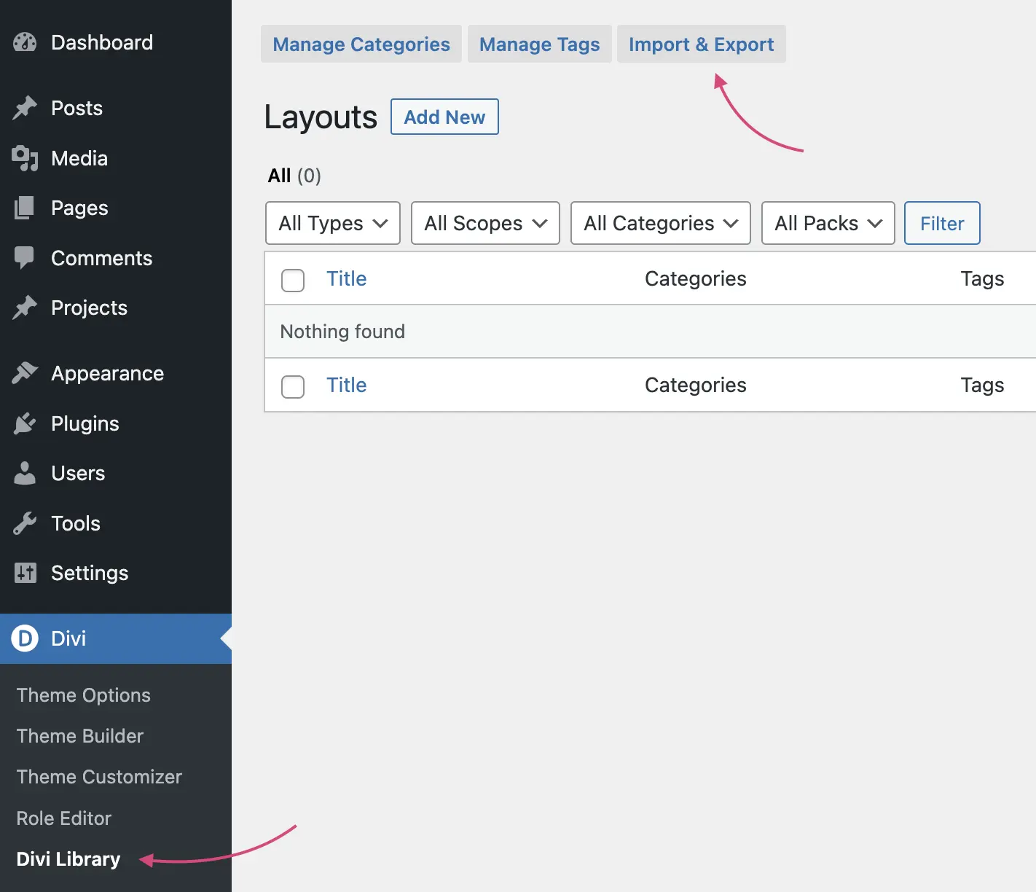Open the Appearance menu

(x=108, y=373)
